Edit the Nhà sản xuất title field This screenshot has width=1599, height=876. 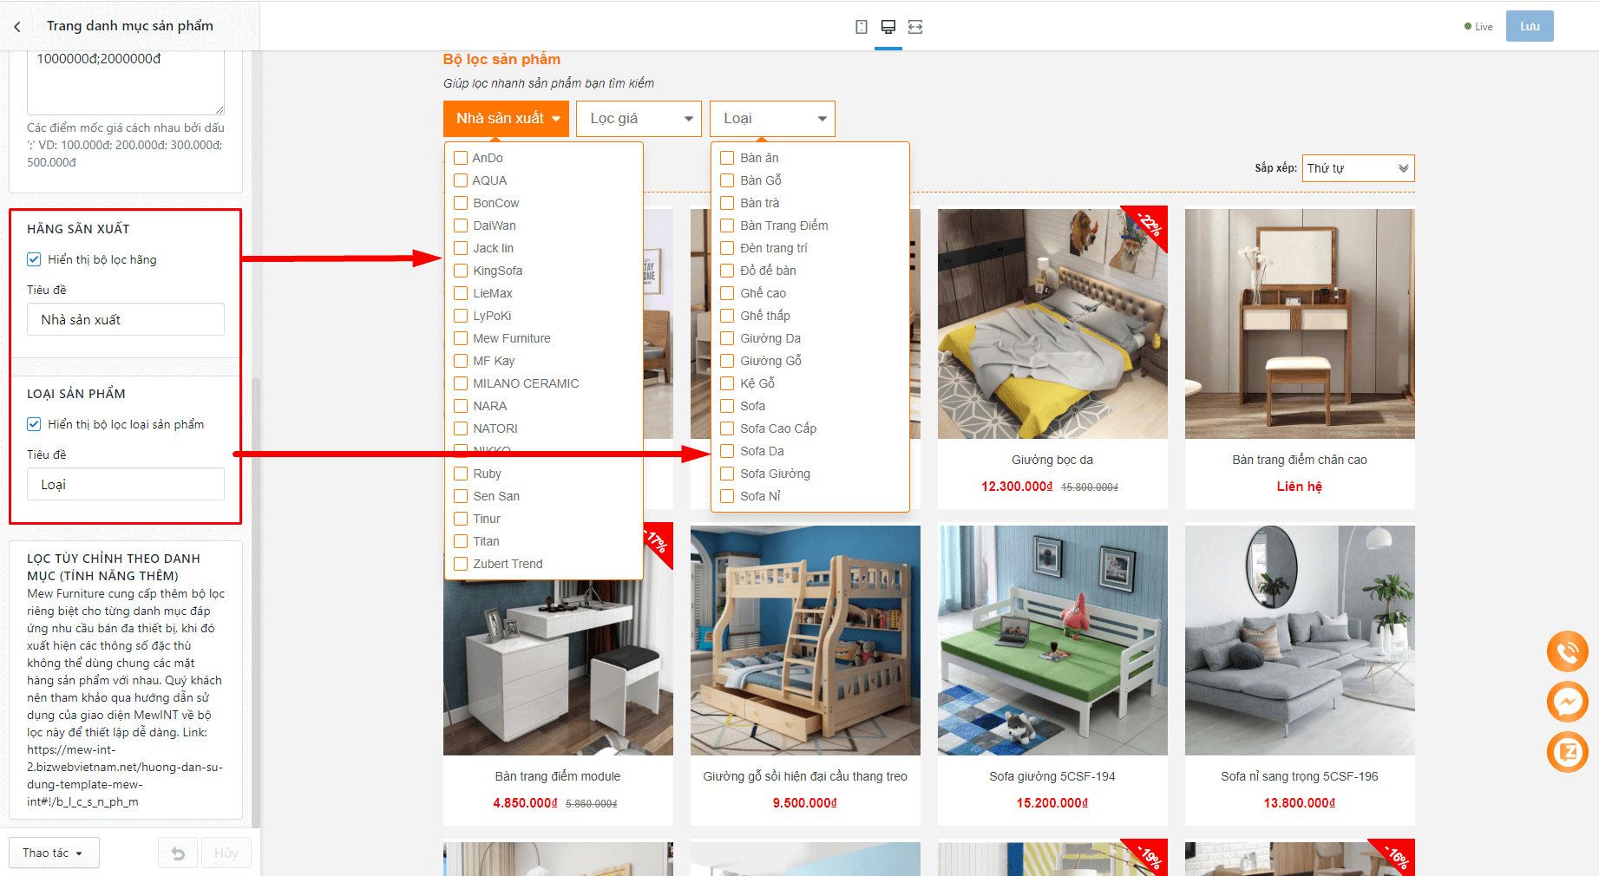coord(126,319)
